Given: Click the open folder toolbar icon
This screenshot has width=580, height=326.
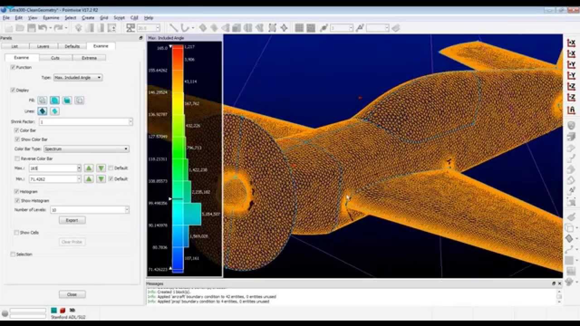Looking at the screenshot, I should coord(20,28).
